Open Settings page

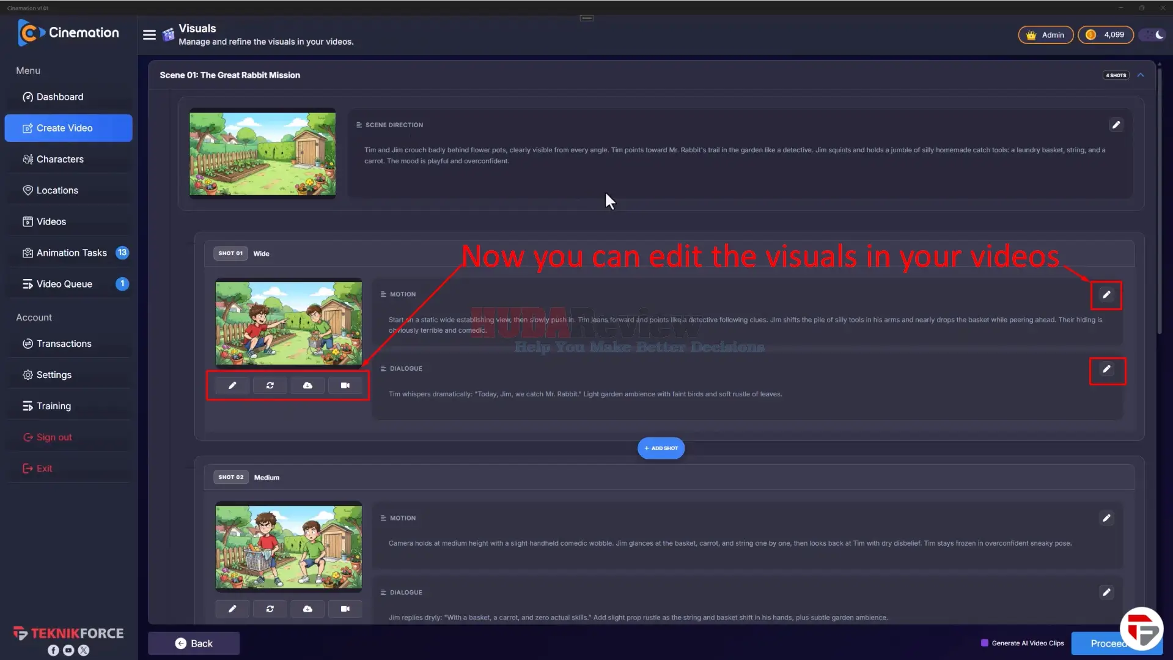tap(68, 375)
